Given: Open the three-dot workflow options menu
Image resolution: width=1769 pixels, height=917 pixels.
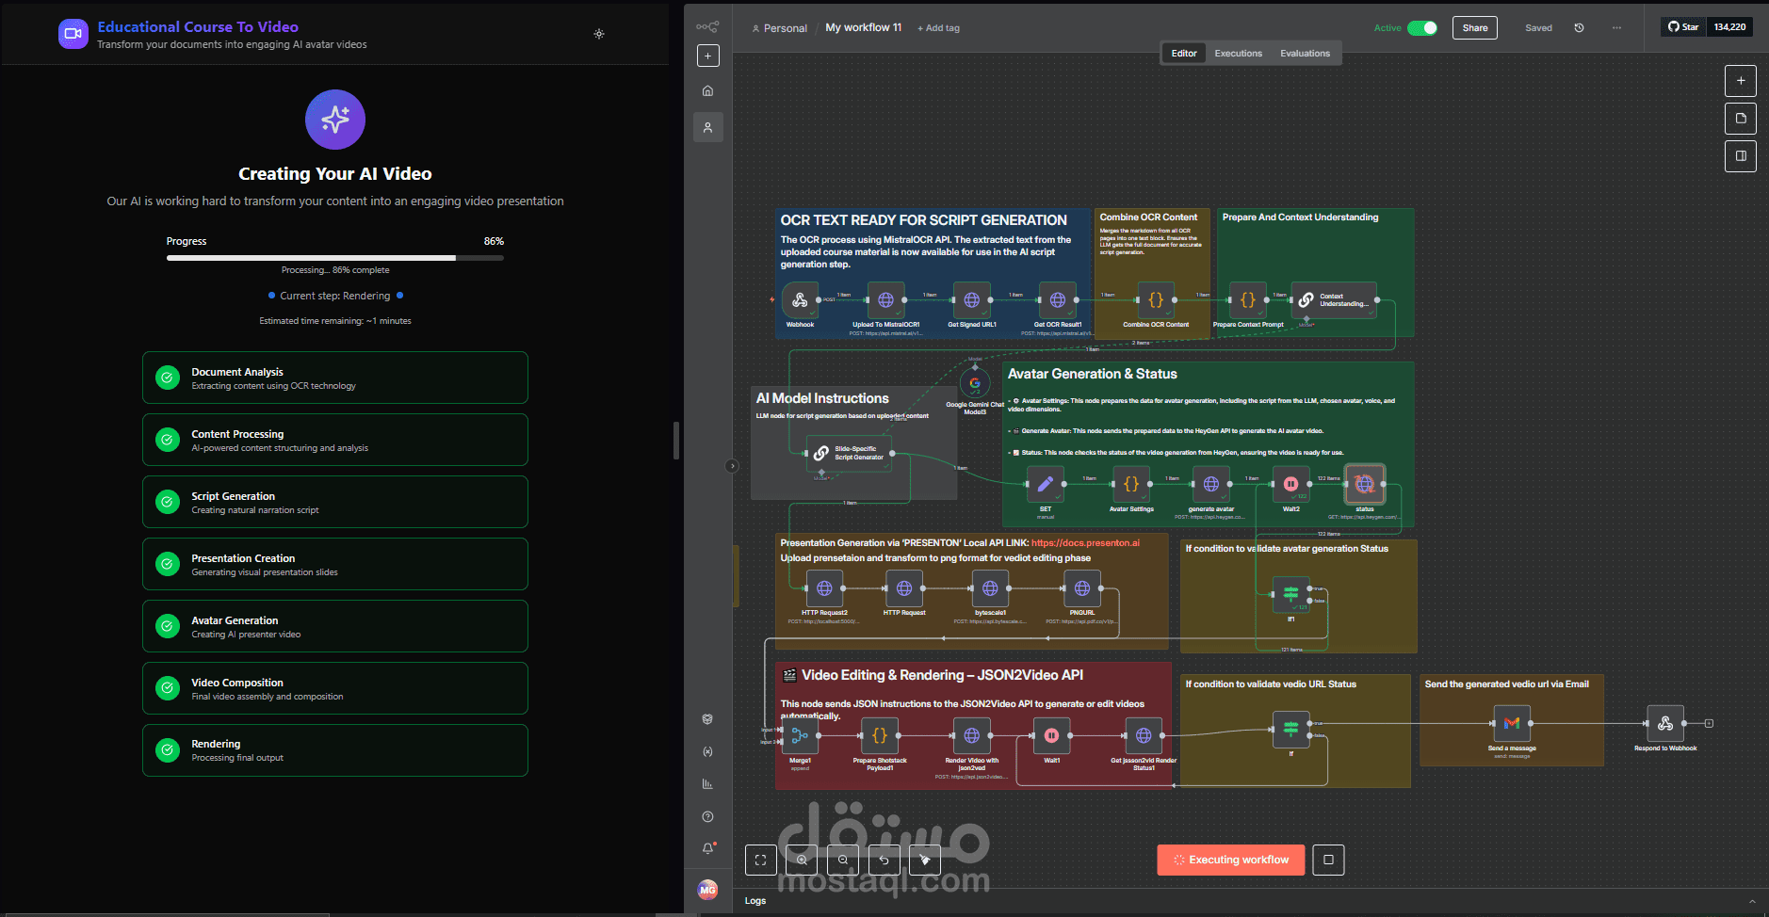Looking at the screenshot, I should tap(1616, 28).
